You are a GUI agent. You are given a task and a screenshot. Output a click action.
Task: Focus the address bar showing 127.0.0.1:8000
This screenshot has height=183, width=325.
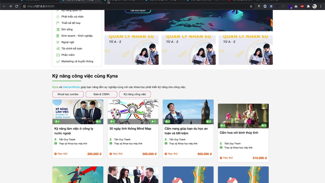135,6
